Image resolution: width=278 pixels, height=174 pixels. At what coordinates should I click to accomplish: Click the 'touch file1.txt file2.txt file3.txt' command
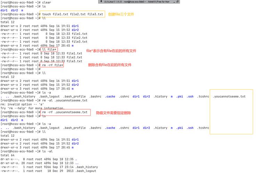(x=73, y=14)
